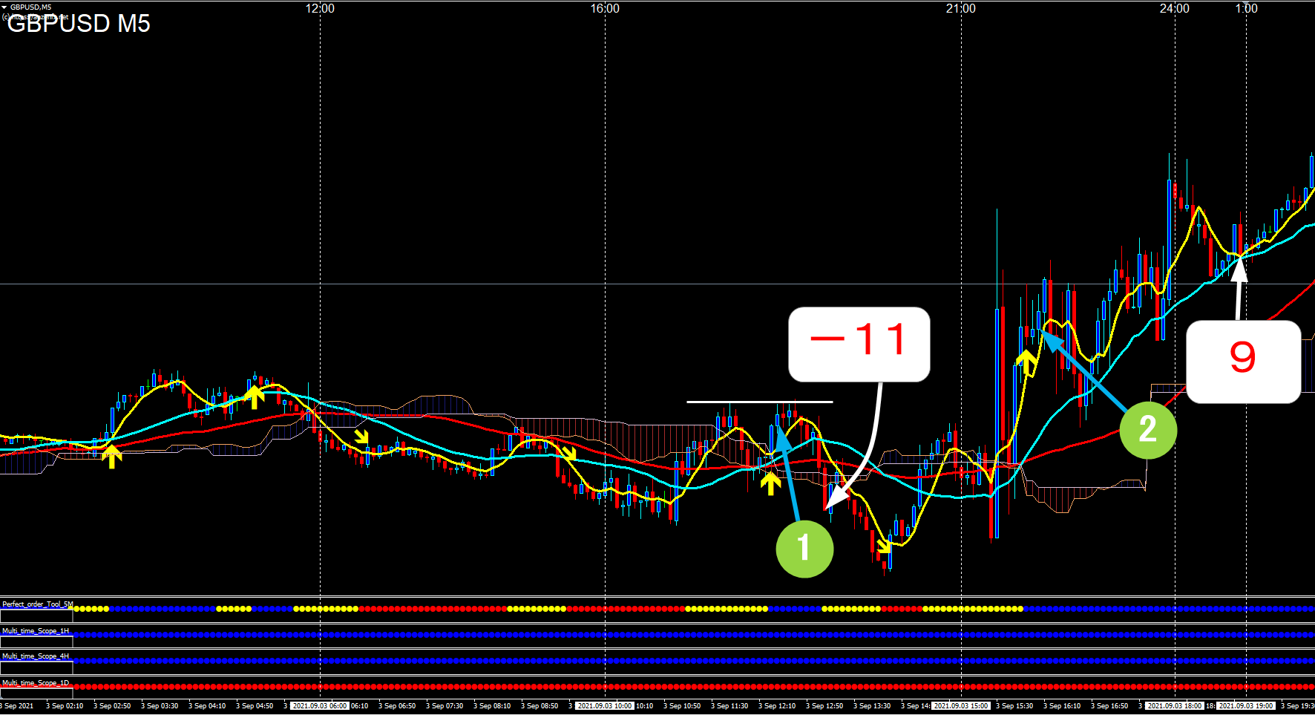Open the one-click trading triangle beside GBPUSD,M5
This screenshot has height=715, width=1315.
4,7
